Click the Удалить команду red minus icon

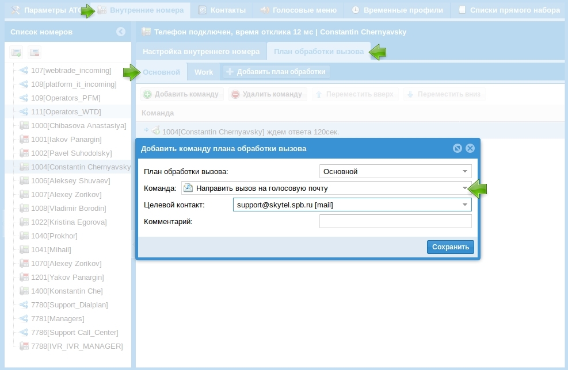point(235,94)
